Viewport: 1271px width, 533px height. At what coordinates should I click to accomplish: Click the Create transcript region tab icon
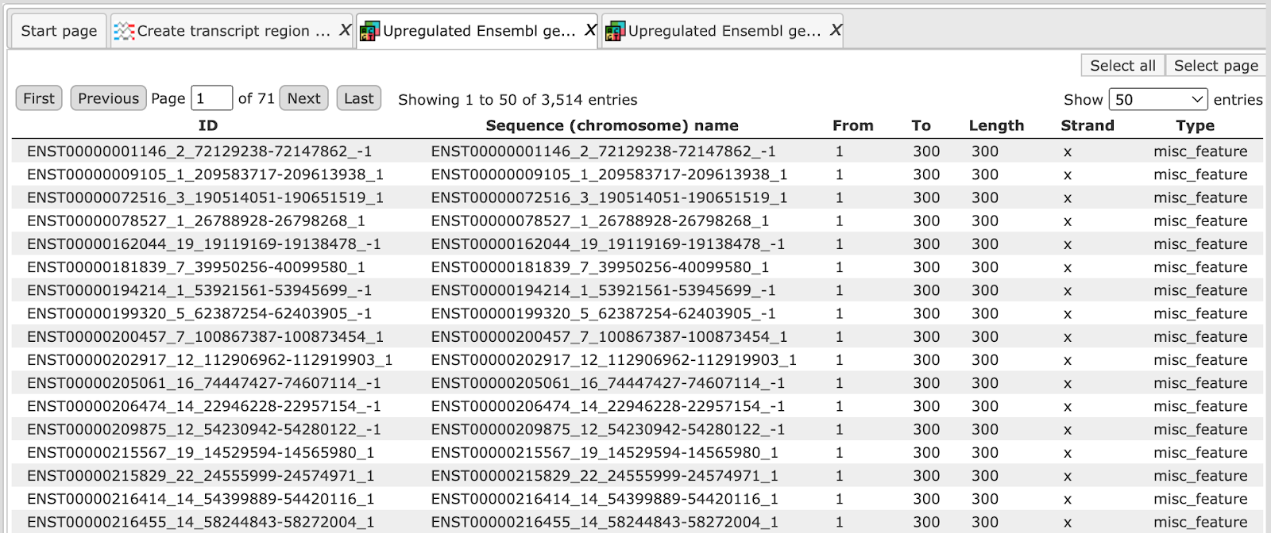point(124,31)
